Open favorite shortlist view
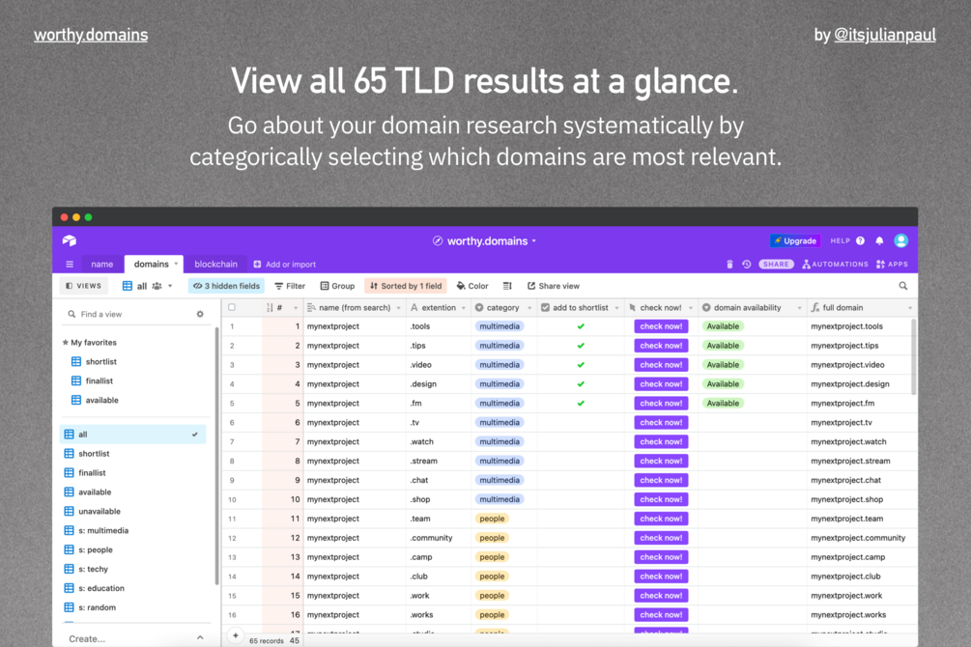971x647 pixels. [100, 361]
